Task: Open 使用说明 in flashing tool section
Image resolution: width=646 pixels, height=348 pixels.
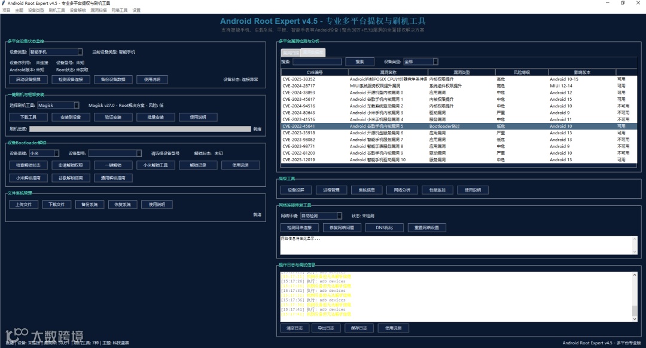Action: [198, 117]
